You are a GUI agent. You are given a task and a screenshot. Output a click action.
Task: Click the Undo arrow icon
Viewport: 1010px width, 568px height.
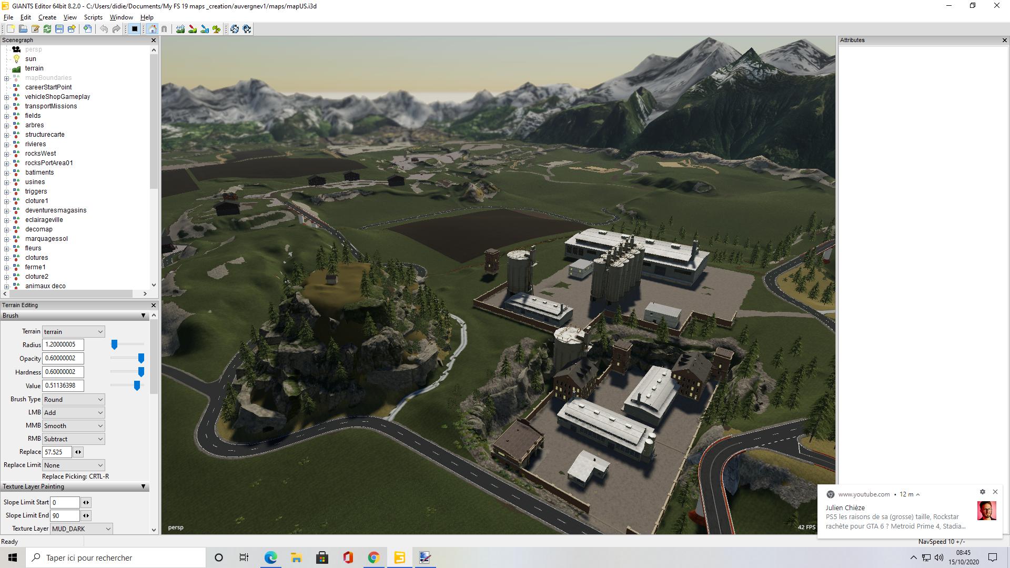(104, 29)
